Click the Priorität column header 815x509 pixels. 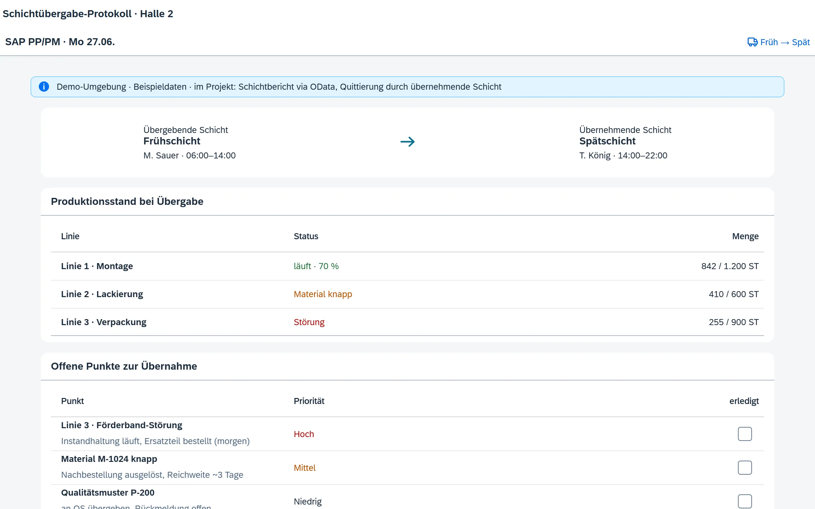(x=309, y=401)
